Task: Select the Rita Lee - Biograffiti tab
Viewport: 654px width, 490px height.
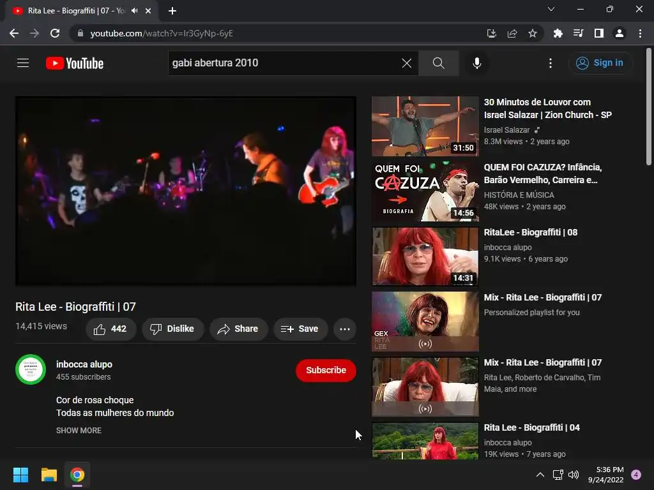Action: (x=82, y=11)
